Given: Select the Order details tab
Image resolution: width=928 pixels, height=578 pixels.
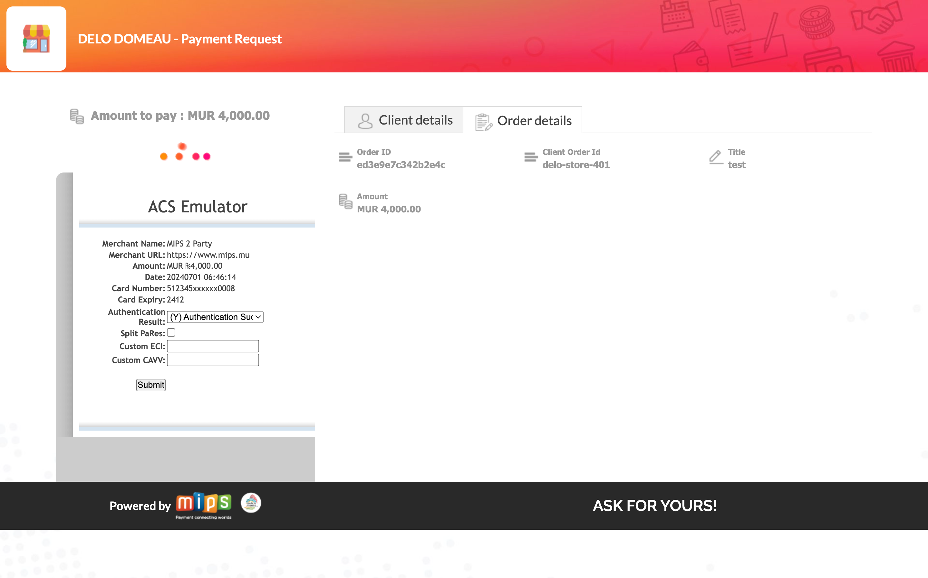Looking at the screenshot, I should point(523,120).
